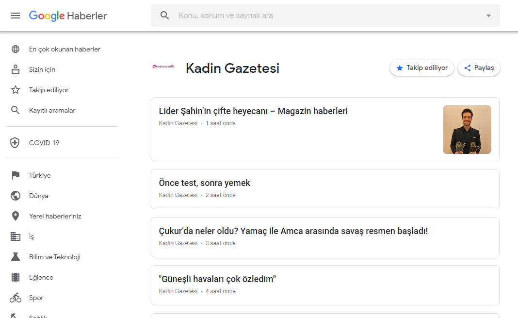This screenshot has width=518, height=318.
Task: Click the İş building icon
Action: click(x=16, y=236)
